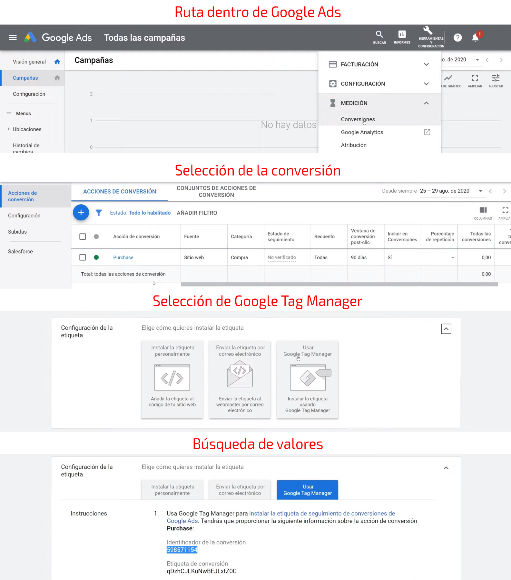Select Google Analytics menu entry
Viewport: 511px width, 580px height.
(362, 132)
